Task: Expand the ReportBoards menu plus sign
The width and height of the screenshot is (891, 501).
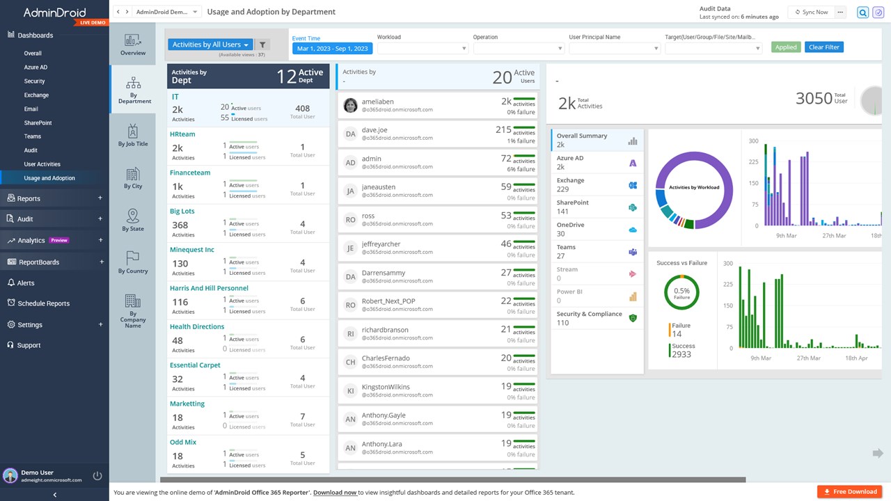Action: click(x=100, y=262)
